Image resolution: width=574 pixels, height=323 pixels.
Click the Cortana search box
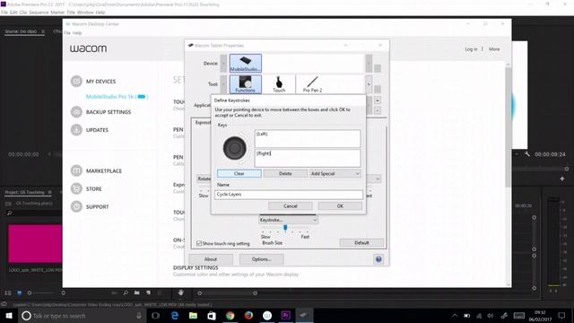tap(83, 315)
